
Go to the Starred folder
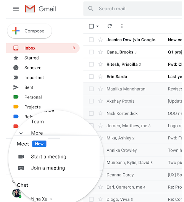(32, 58)
